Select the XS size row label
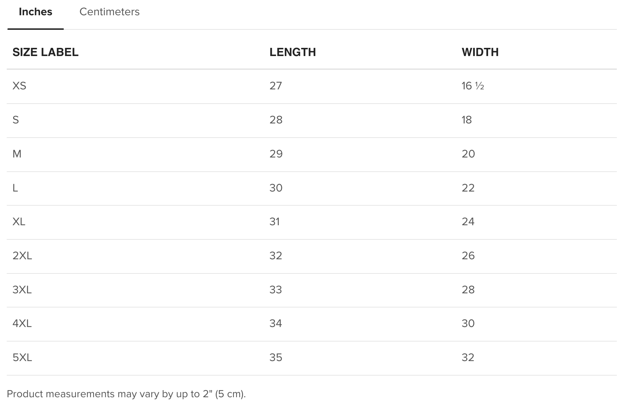 click(x=19, y=86)
